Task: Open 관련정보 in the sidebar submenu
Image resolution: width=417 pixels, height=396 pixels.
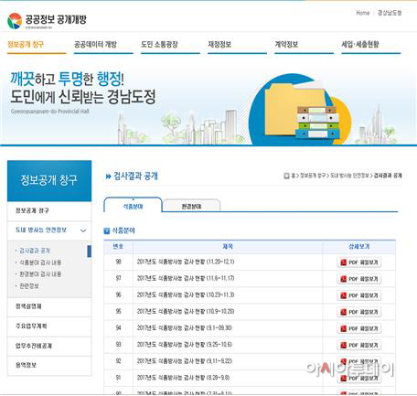Action: point(29,286)
